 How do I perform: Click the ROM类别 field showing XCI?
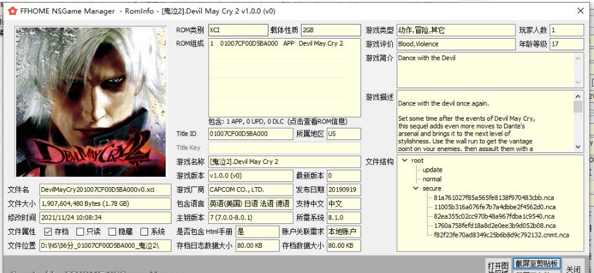[x=238, y=30]
